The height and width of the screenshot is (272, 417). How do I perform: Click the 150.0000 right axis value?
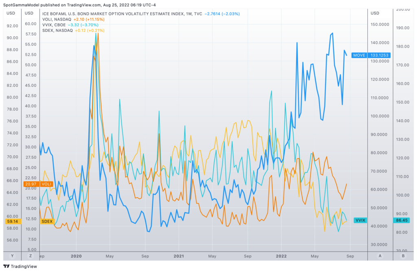(380, 24)
